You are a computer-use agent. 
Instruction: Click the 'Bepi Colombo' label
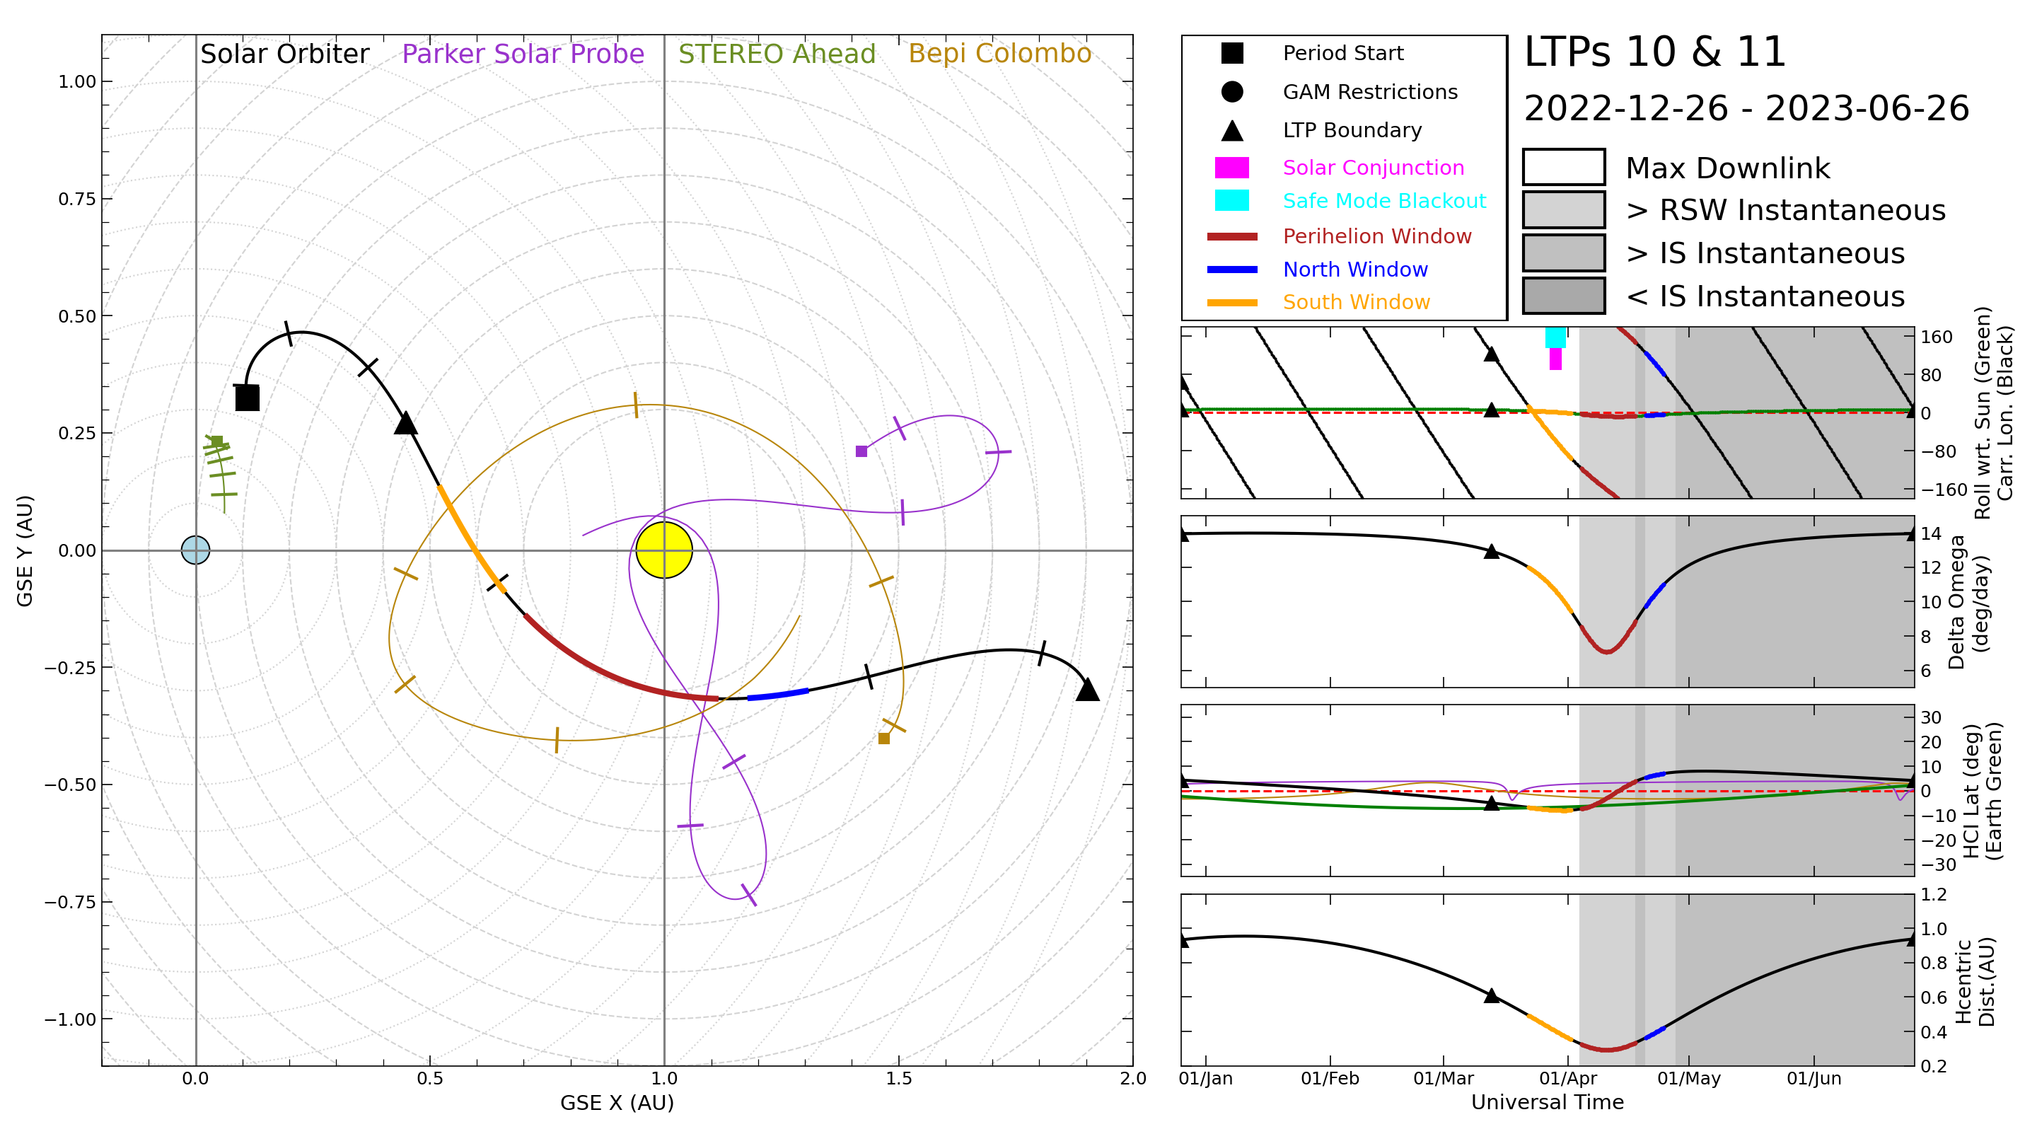(999, 53)
